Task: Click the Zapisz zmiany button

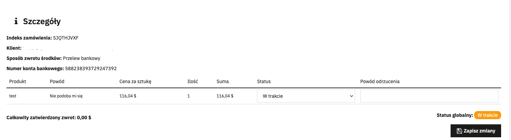Action: 476,131
